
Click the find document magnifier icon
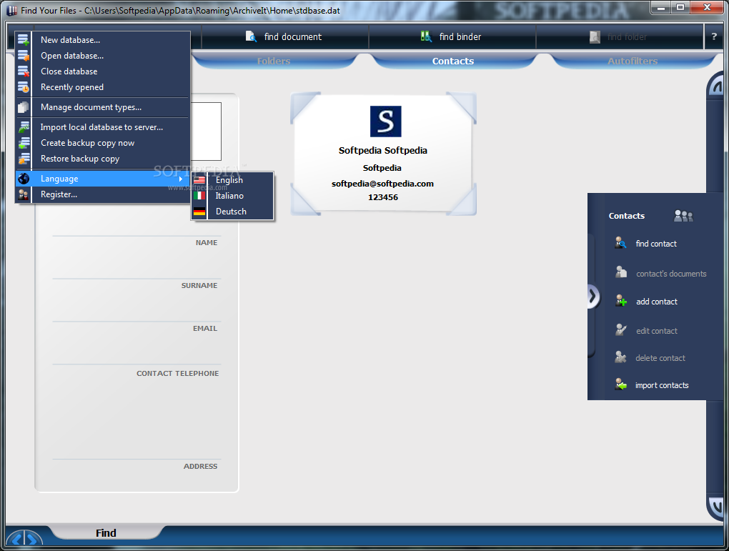tap(251, 36)
